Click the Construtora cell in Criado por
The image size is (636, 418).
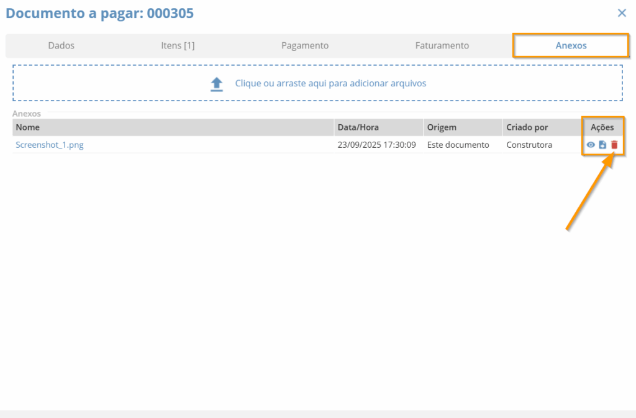click(529, 145)
